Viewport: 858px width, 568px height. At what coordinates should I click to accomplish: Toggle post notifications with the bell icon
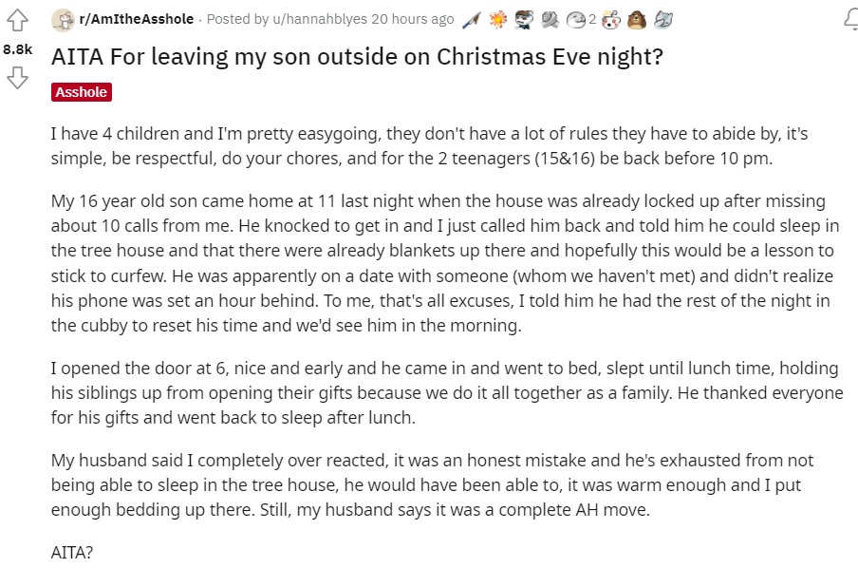coord(849,19)
